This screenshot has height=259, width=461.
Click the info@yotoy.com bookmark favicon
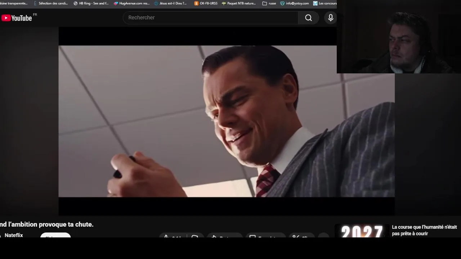(282, 3)
